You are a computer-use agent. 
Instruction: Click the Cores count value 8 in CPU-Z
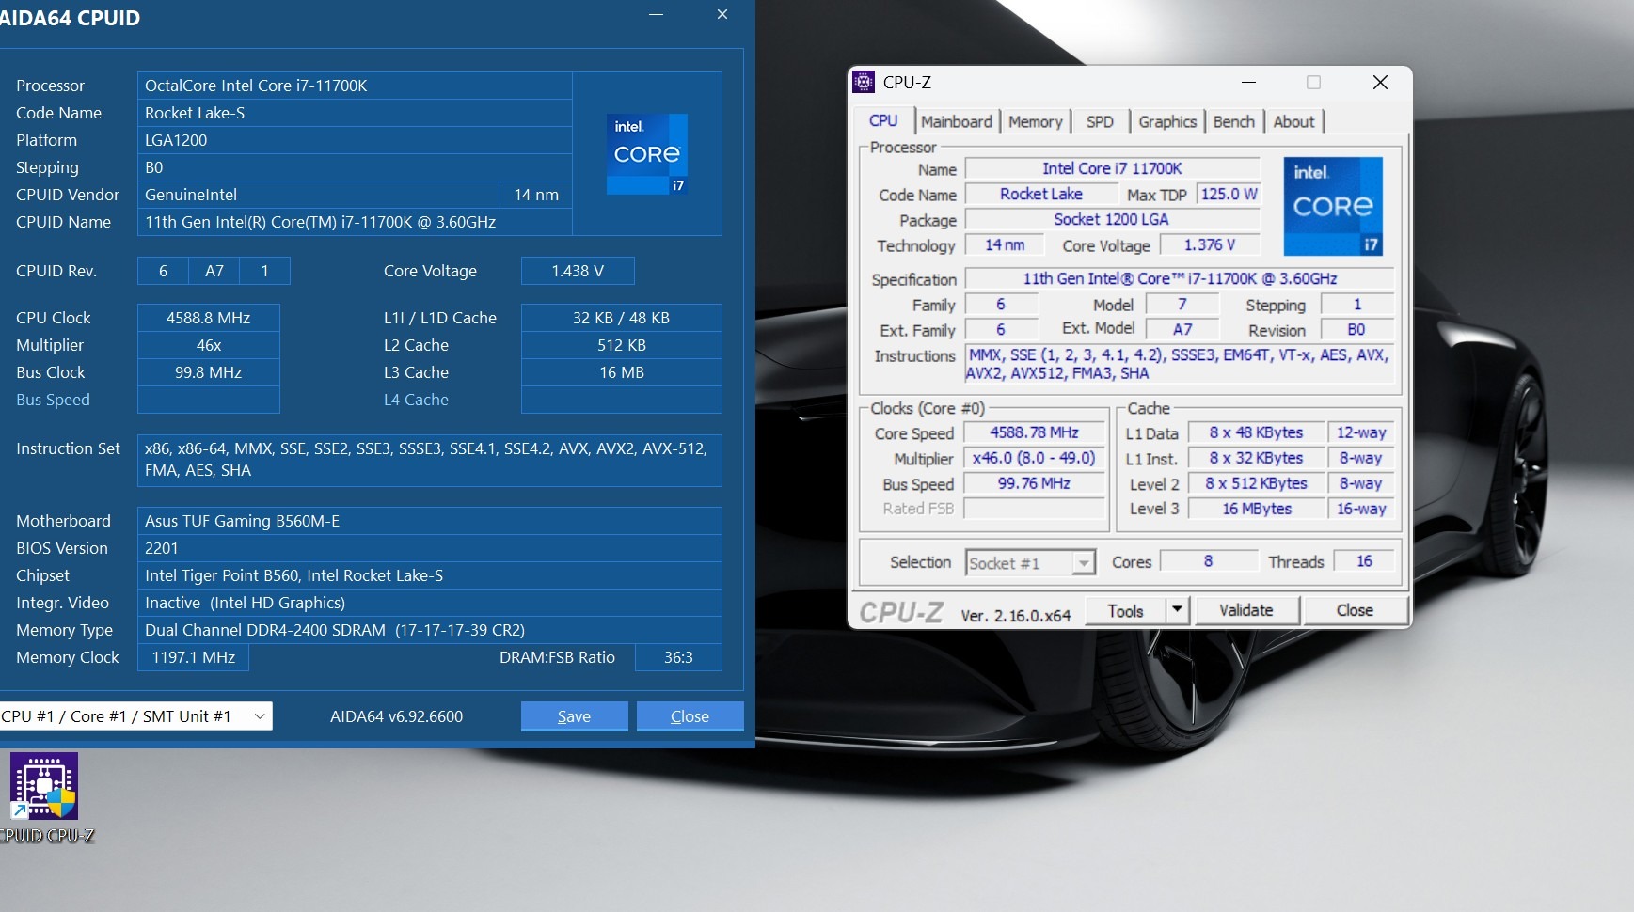click(x=1209, y=561)
